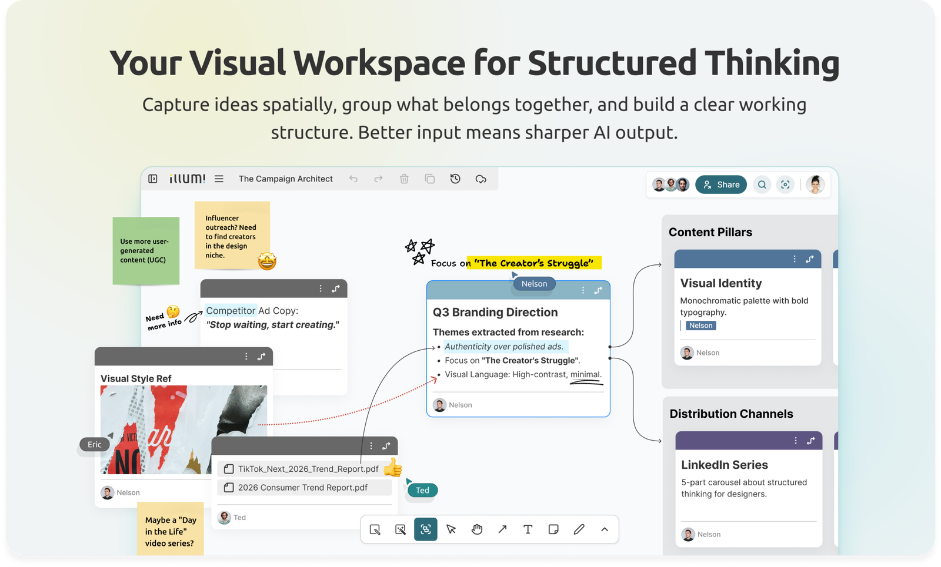Select the Text tool
Viewport: 941px width, 567px height.
[x=528, y=529]
